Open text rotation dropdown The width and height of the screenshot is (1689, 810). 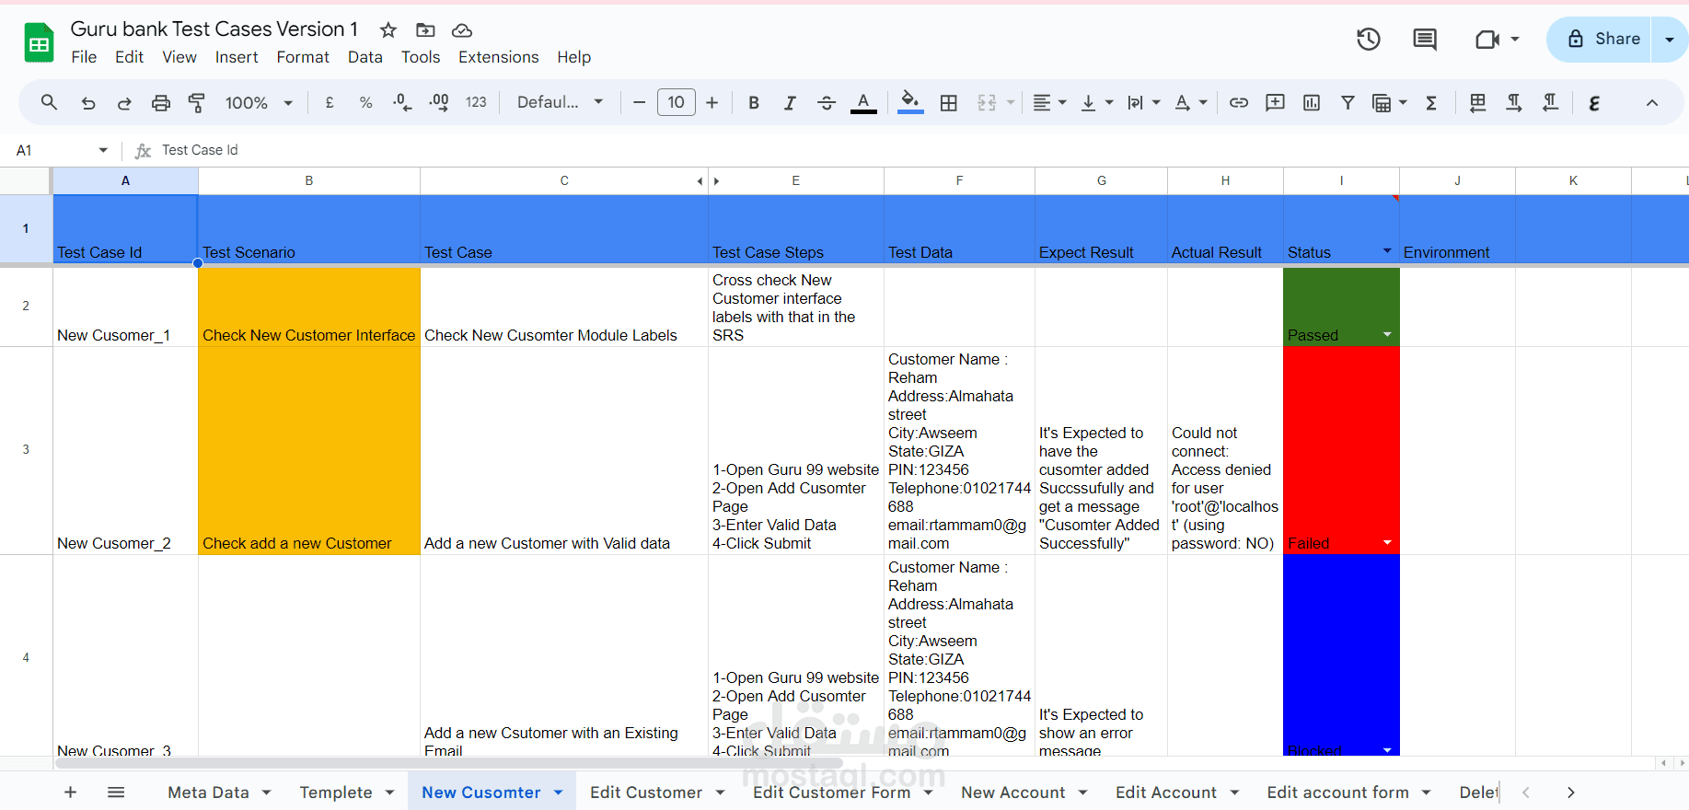click(1191, 102)
